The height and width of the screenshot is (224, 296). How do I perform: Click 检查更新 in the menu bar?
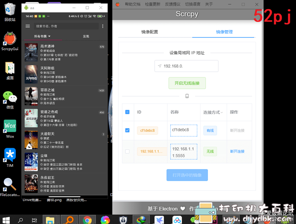point(152,4)
